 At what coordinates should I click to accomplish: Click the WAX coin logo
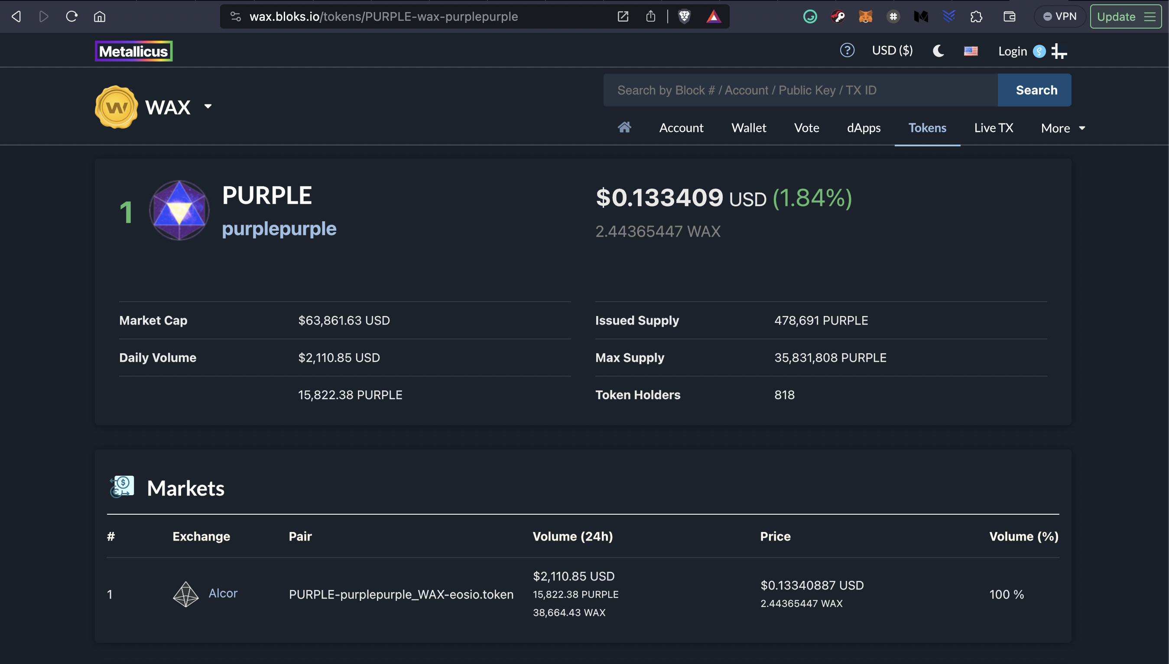click(x=117, y=107)
